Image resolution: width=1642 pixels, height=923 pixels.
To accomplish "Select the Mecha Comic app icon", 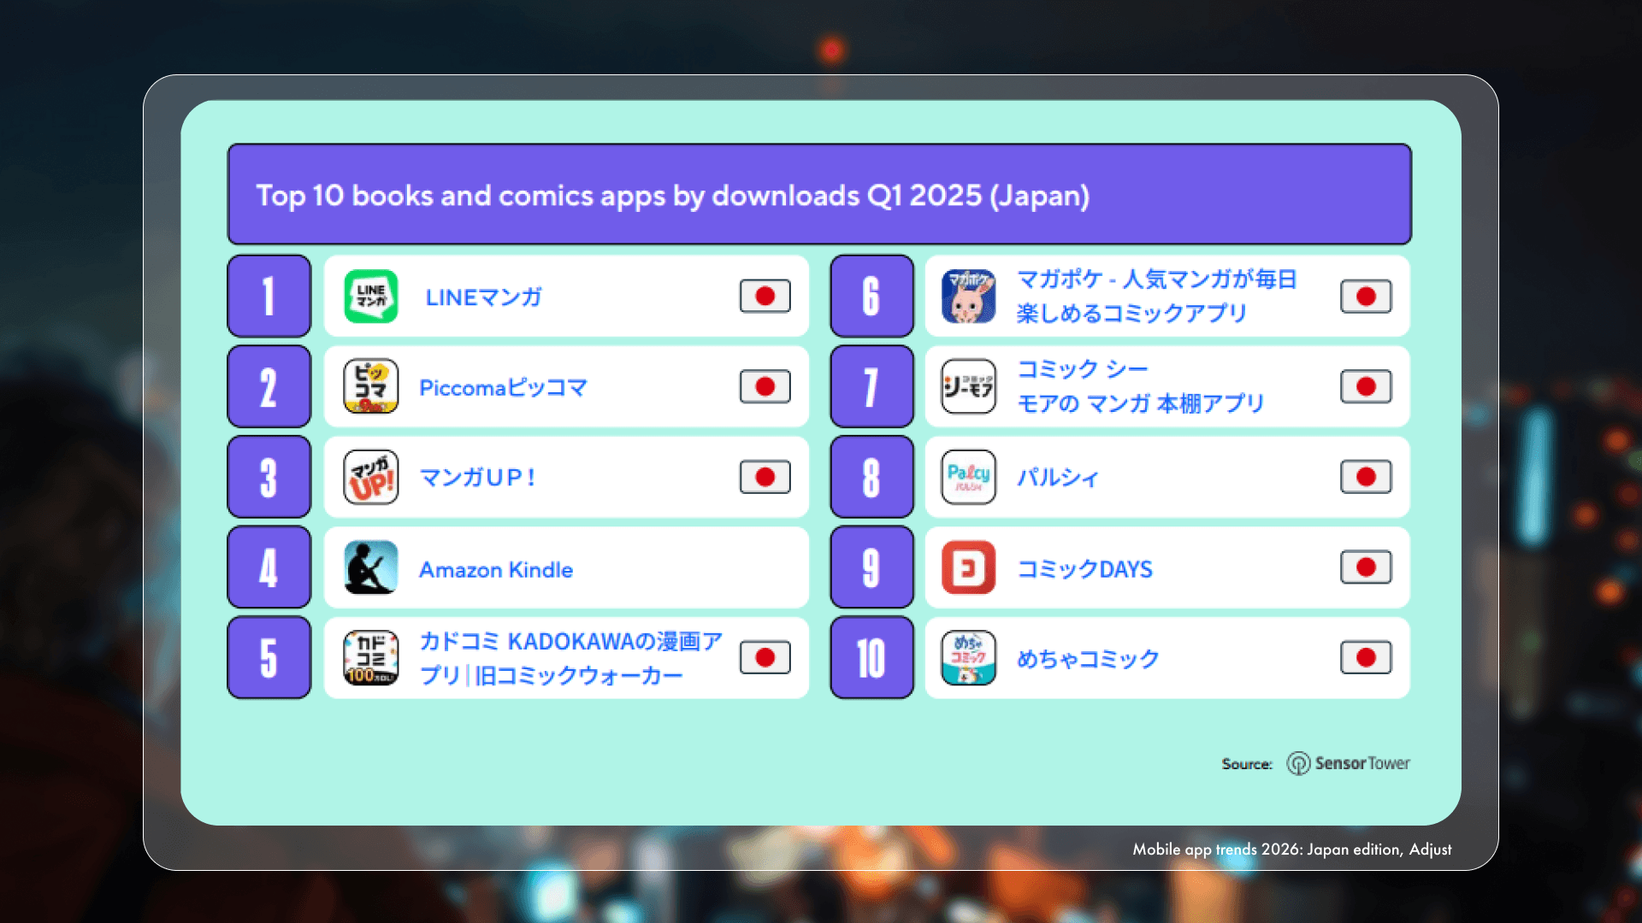I will tap(968, 658).
